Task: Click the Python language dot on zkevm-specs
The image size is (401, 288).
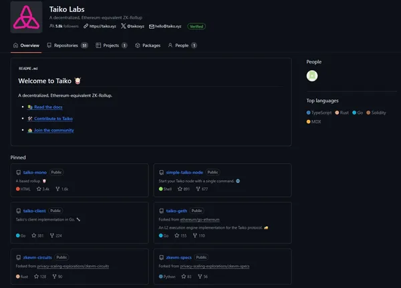Action: [x=160, y=276]
